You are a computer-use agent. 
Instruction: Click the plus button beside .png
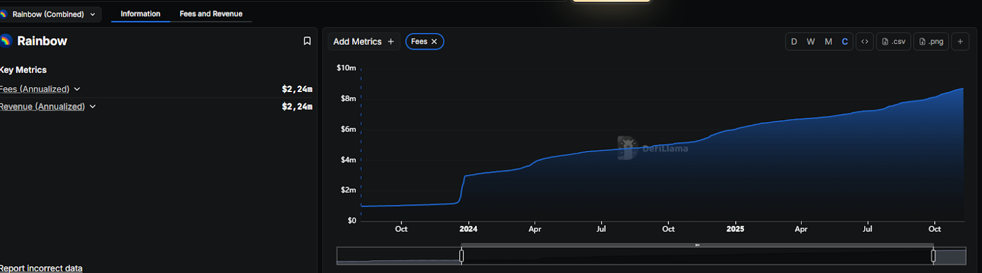point(960,42)
